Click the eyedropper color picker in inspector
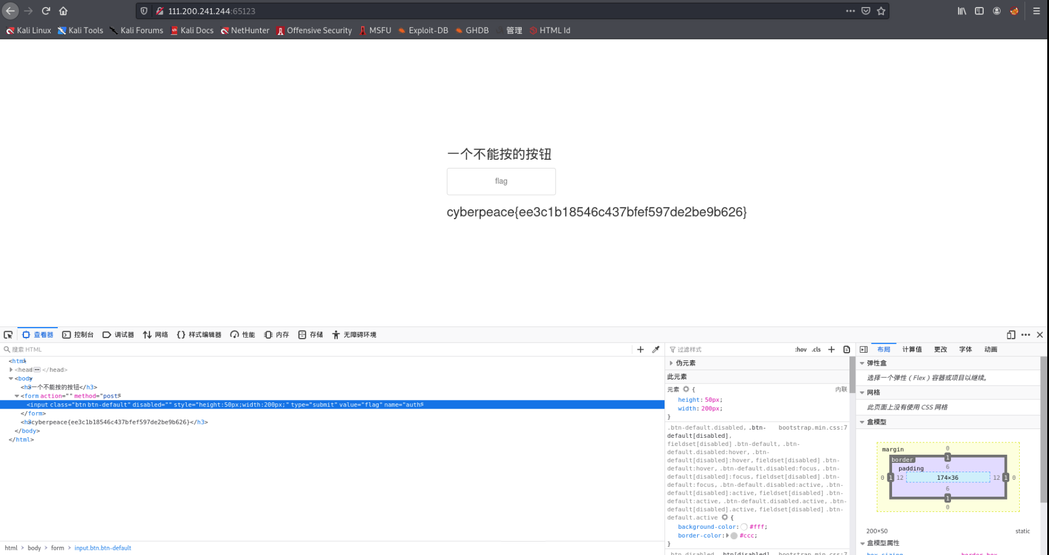 [656, 349]
